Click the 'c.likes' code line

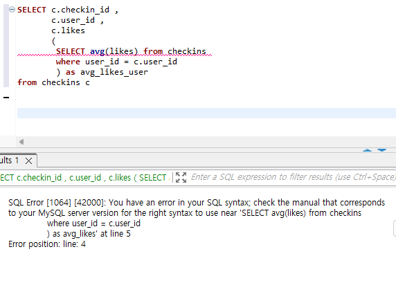click(68, 30)
